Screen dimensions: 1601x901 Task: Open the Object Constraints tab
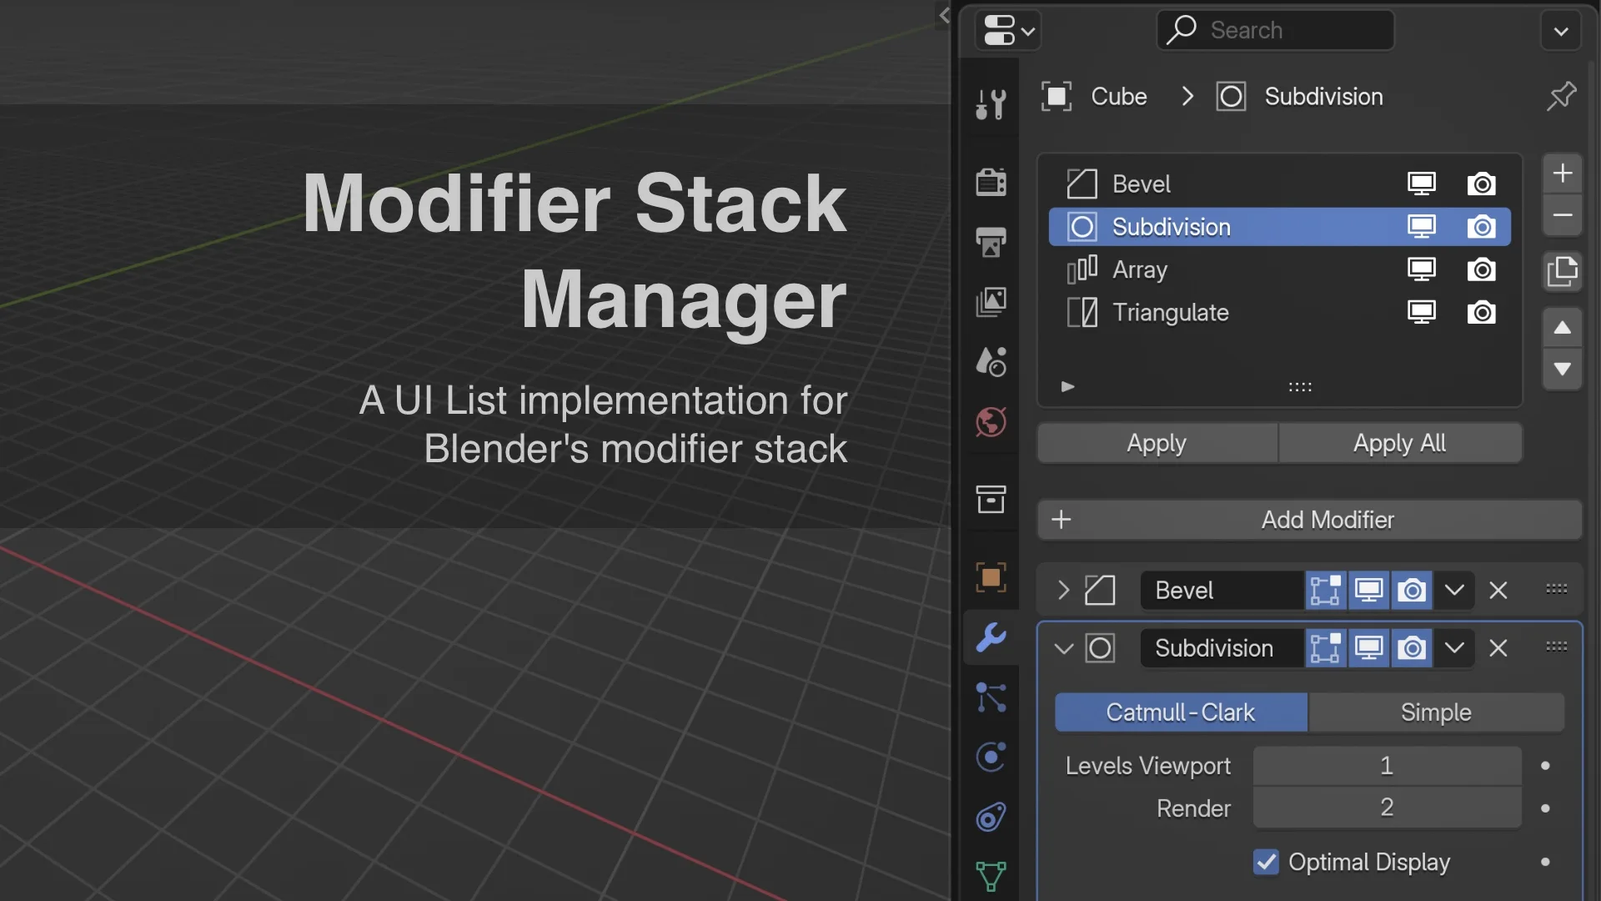[991, 818]
